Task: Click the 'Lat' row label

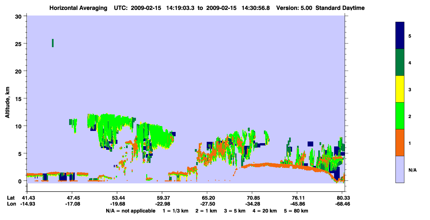Action: (11, 198)
